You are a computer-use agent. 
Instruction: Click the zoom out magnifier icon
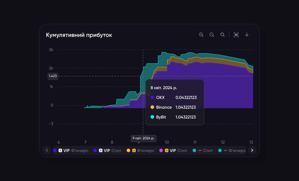[x=212, y=35]
